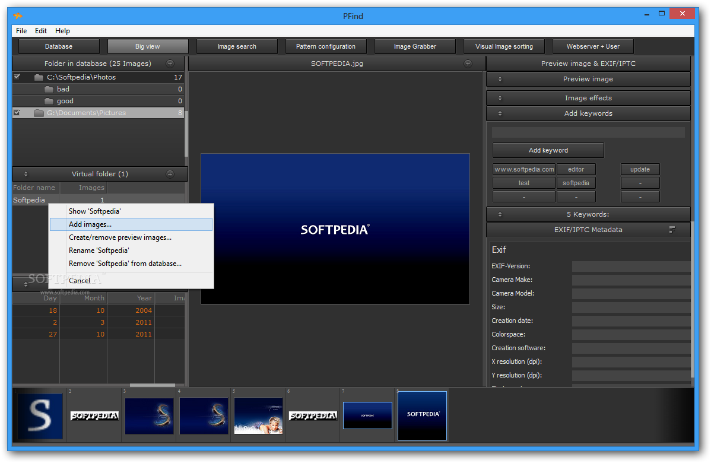Screen dimensions: 711x463
Task: Open the Visual Image sorting tab
Action: click(x=504, y=46)
